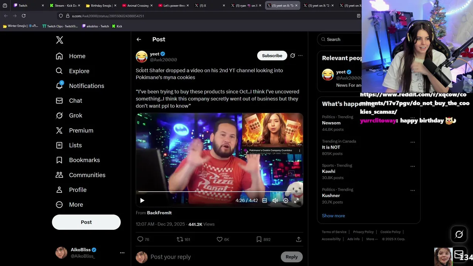Open Premium X icon

[x=59, y=130]
